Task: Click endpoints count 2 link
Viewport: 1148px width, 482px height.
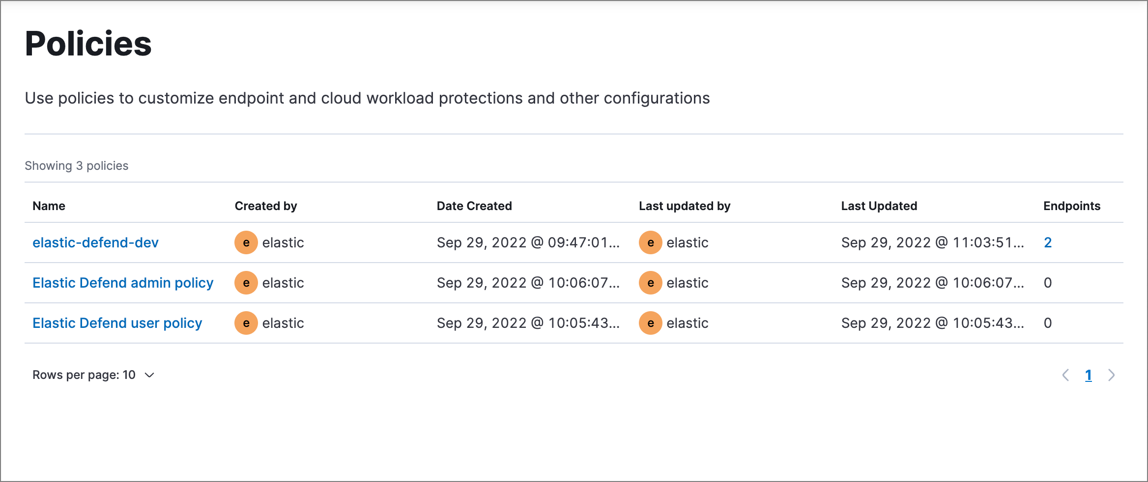Action: point(1047,242)
